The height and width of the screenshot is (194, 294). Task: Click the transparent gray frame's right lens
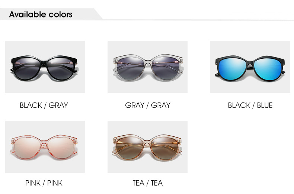[x=165, y=68]
